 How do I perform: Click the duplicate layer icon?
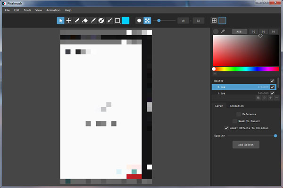258,98
